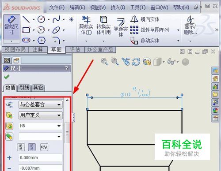
Task: Switch to the 其它 tab
Action: (38, 88)
